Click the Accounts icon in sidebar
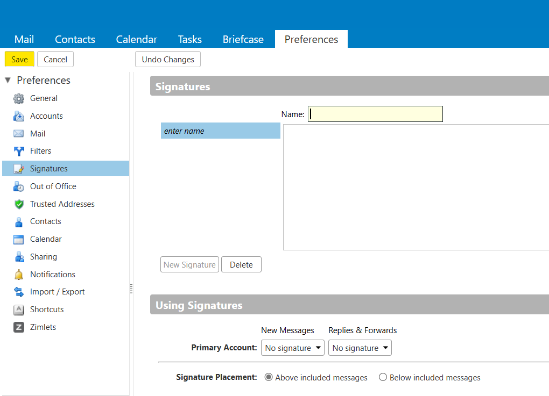The image size is (549, 396). [x=19, y=116]
